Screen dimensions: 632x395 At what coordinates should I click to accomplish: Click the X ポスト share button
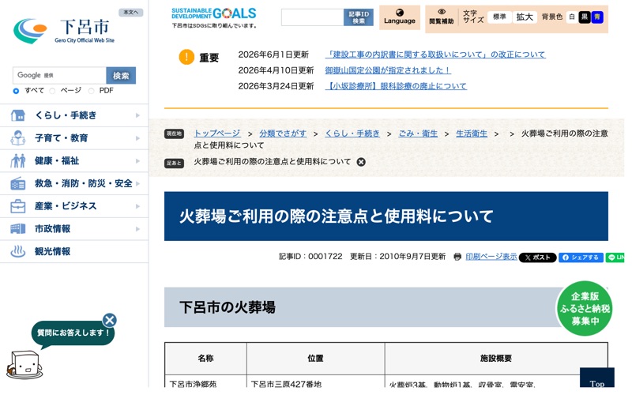pyautogui.click(x=537, y=258)
